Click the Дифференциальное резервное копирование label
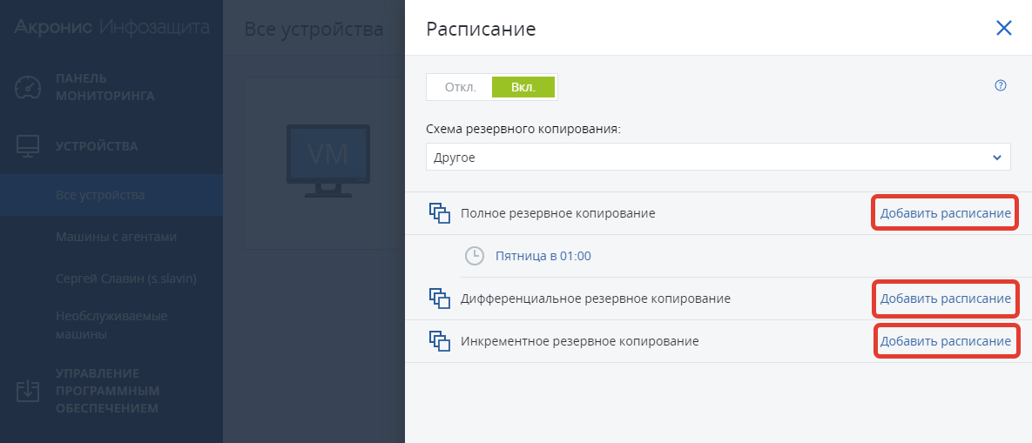Viewport: 1032px width, 443px height. 596,299
